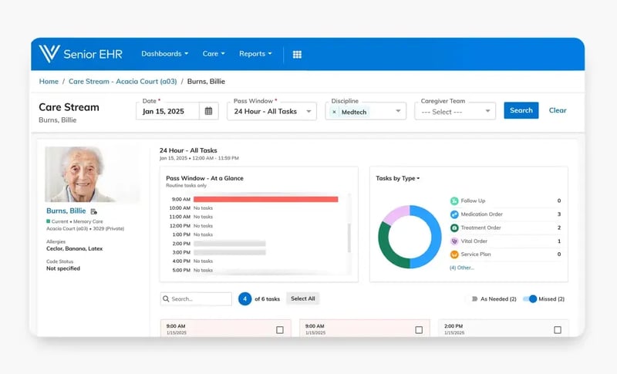Open the Dashboards menu
Screen dimensions: 617x374
click(164, 54)
